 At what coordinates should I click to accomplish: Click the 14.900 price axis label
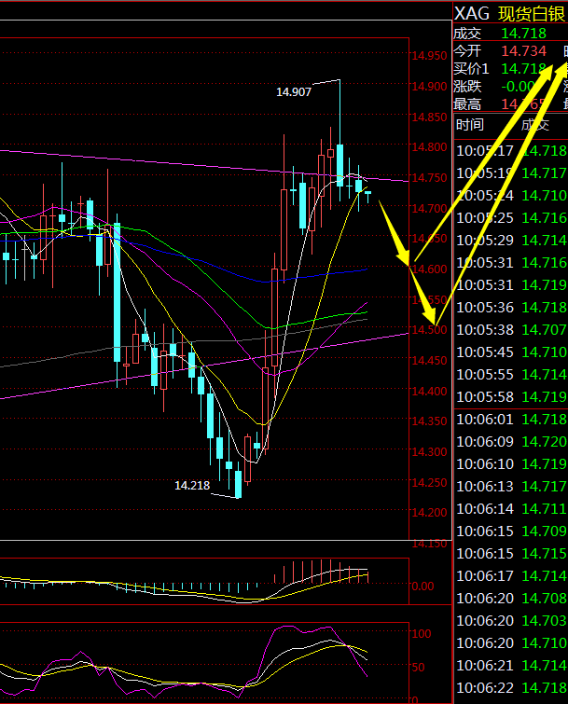pos(430,86)
